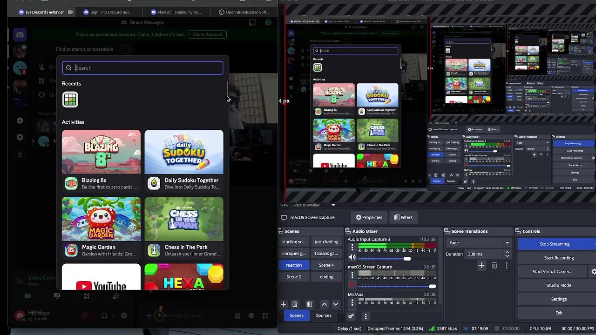The width and height of the screenshot is (596, 335).
Task: Open the Scale to Window dropdown
Action: coord(314,205)
